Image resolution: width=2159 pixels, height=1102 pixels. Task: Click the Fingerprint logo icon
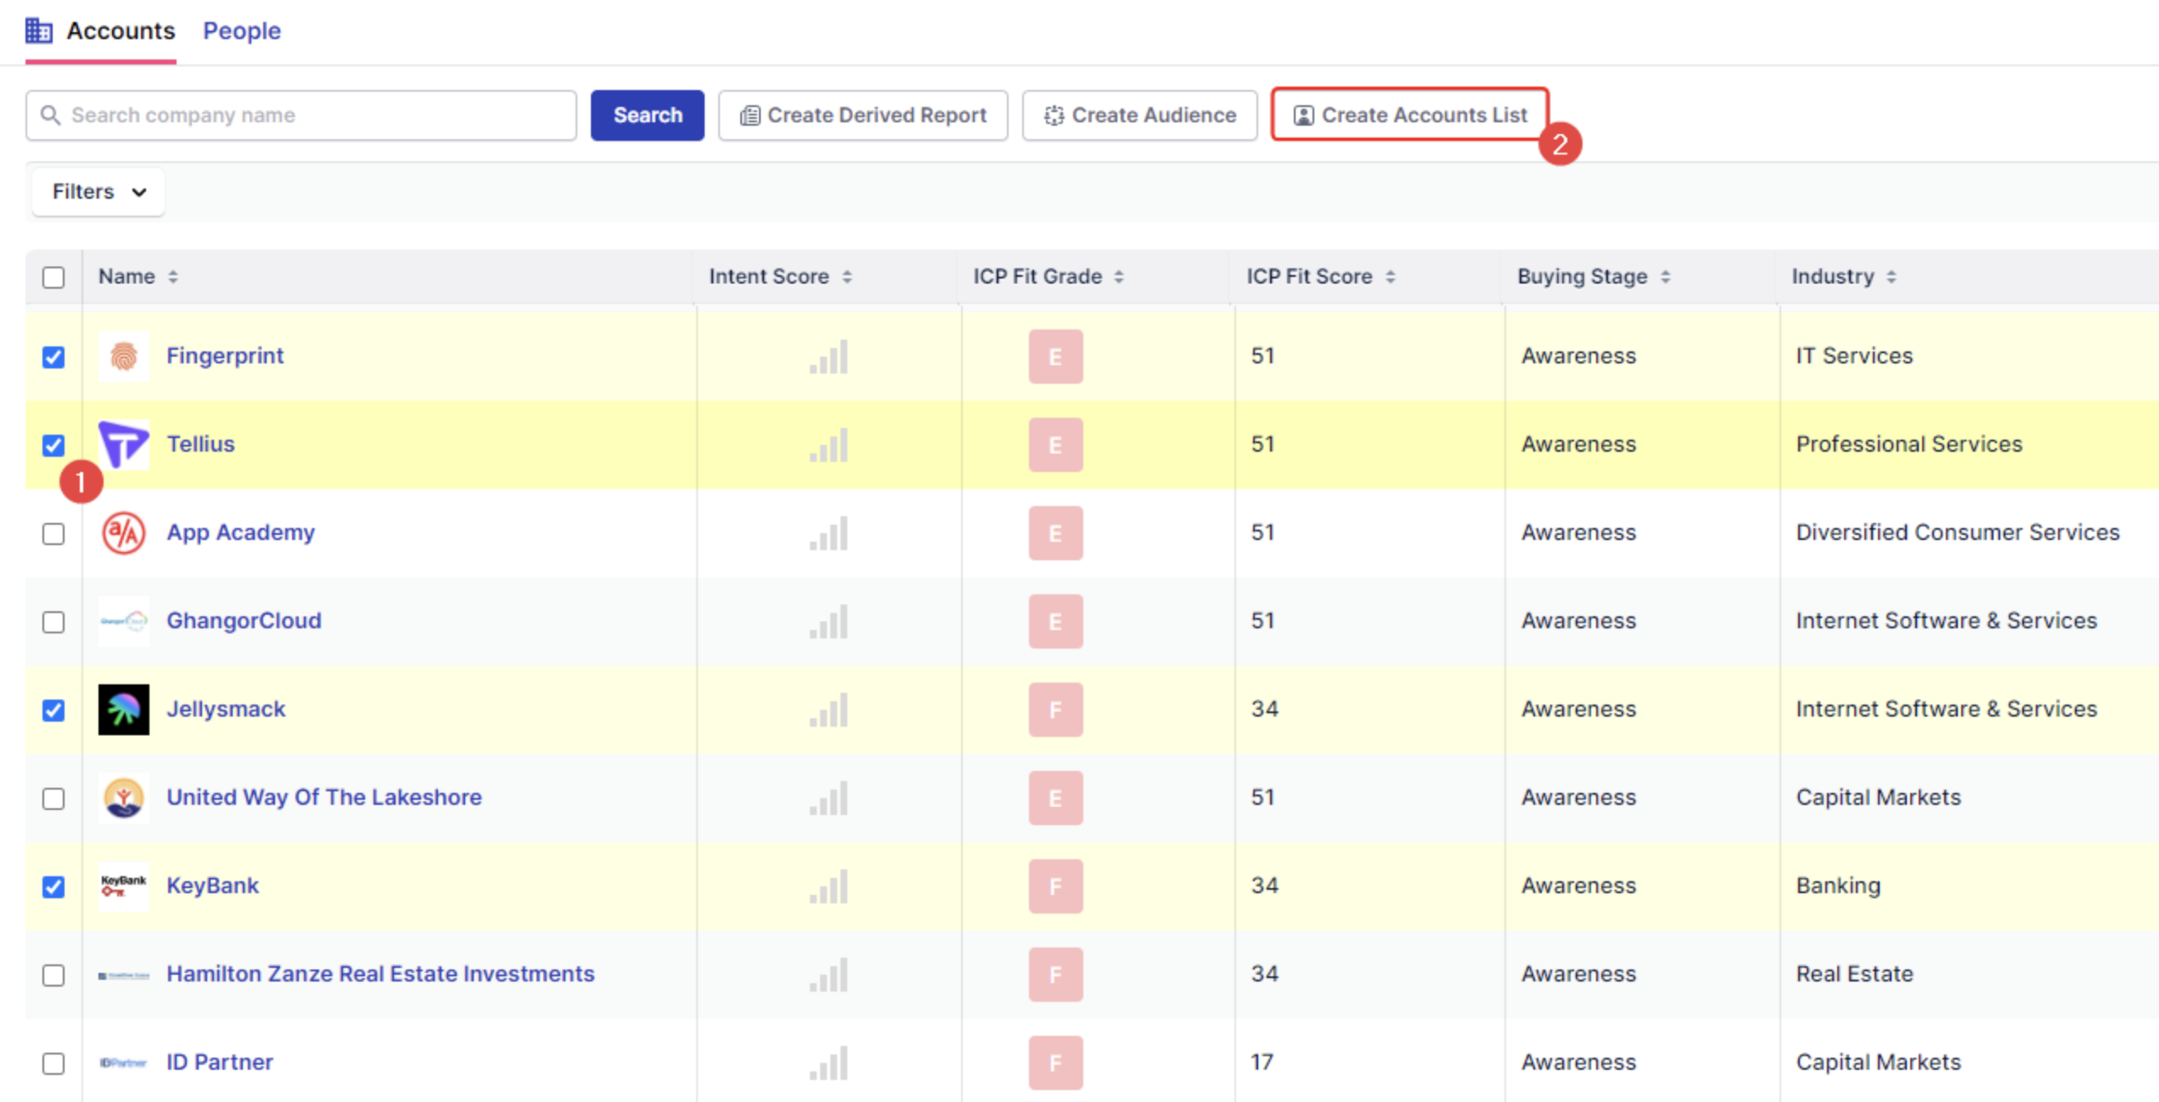[x=123, y=357]
